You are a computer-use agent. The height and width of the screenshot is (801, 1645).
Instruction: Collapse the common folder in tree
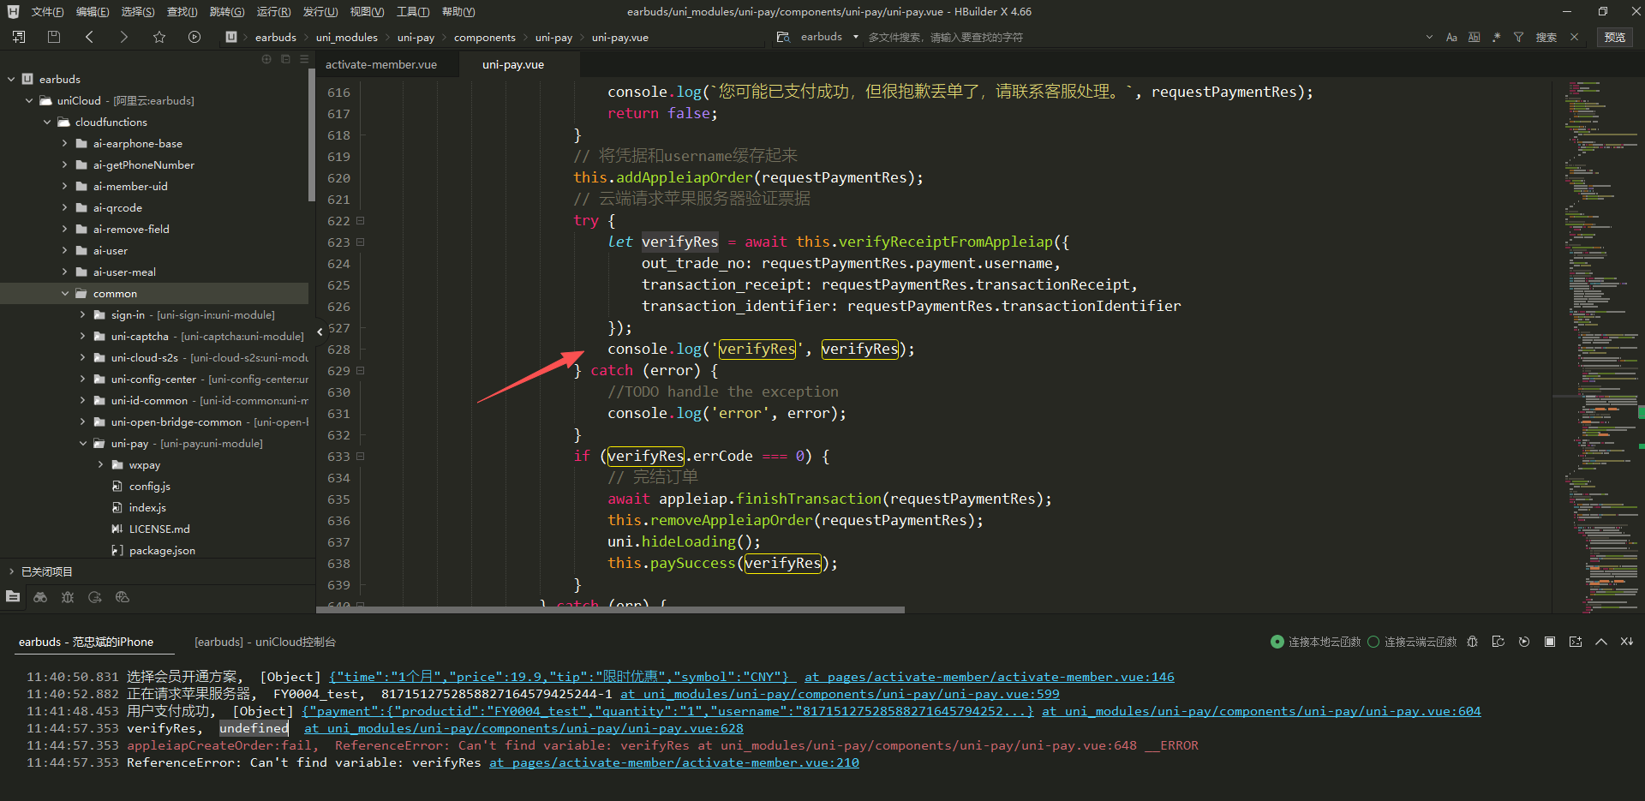point(64,294)
